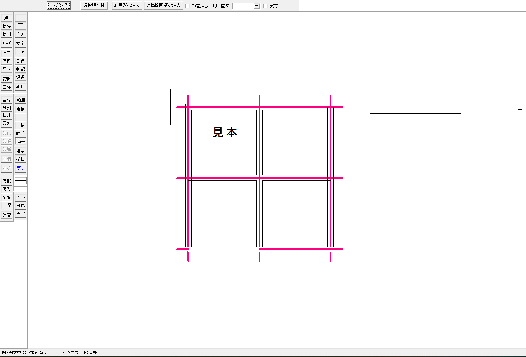Click the blue 戻る undo button
The width and height of the screenshot is (526, 357).
pyautogui.click(x=21, y=168)
